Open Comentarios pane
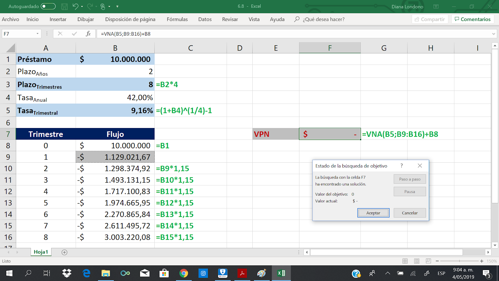 point(473,19)
